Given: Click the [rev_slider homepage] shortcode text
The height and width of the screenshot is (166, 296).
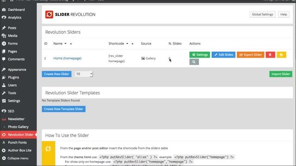Looking at the screenshot, I should tap(117, 59).
